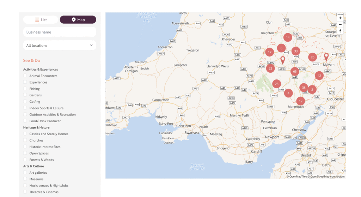Focus the Business name search field
Image resolution: width=361 pixels, height=197 pixels.
point(60,32)
